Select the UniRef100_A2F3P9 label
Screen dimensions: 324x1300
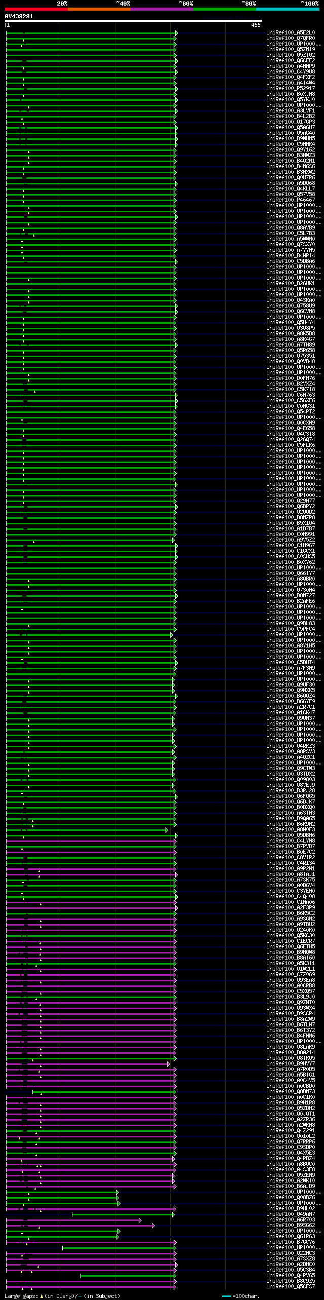tap(291, 908)
